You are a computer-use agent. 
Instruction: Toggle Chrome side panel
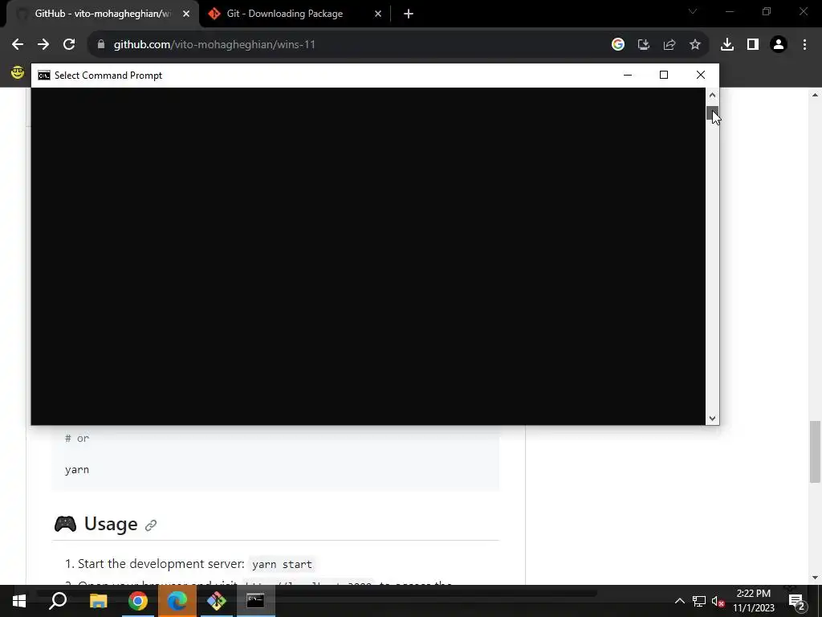coord(753,45)
